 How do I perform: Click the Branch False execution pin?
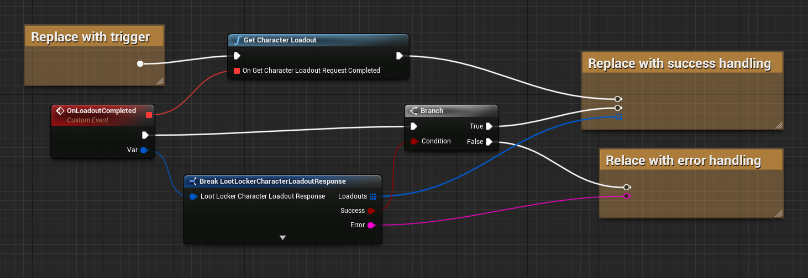click(489, 142)
